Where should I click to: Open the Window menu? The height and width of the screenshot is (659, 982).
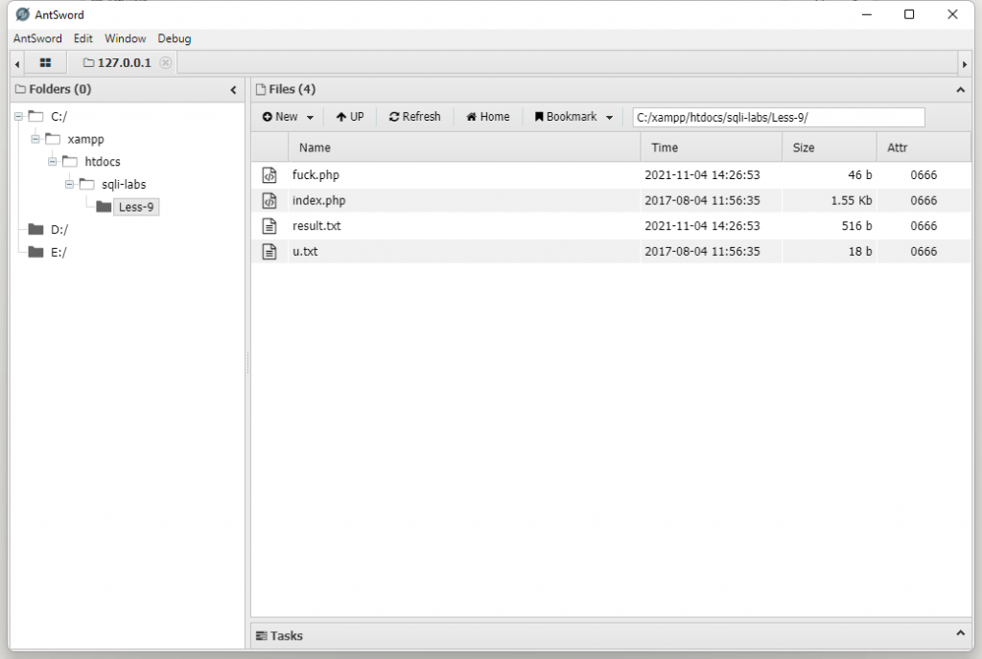[x=125, y=39]
